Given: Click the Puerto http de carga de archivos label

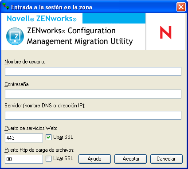Looking at the screenshot, I should [39, 150].
